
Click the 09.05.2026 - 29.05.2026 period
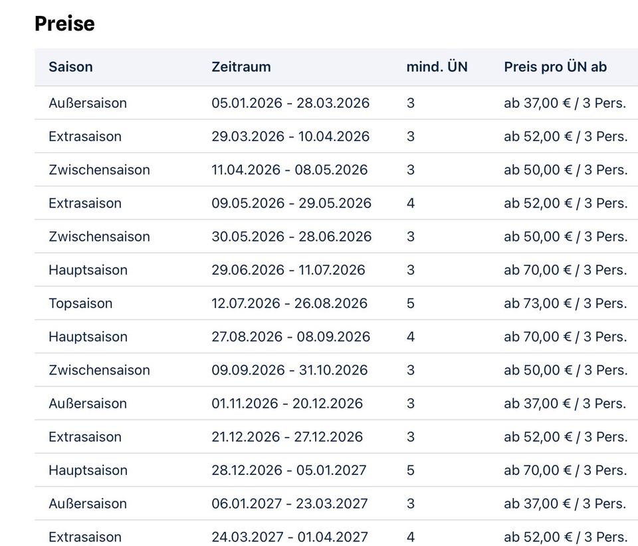tap(291, 203)
